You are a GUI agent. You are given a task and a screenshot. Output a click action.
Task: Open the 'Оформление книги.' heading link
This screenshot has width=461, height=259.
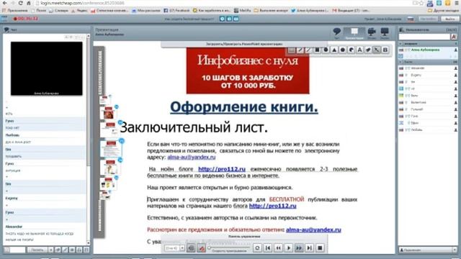244,107
